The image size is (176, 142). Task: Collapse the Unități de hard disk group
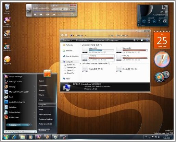point(81,45)
